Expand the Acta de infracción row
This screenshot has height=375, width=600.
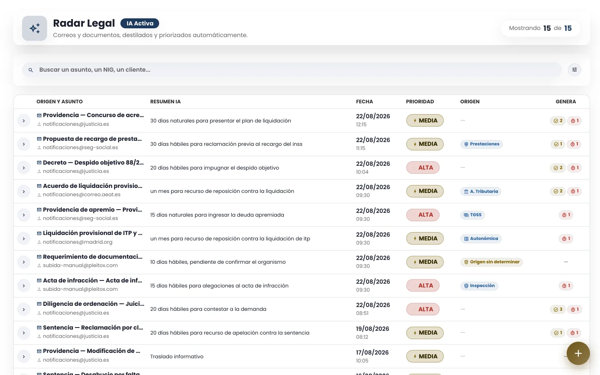click(24, 286)
